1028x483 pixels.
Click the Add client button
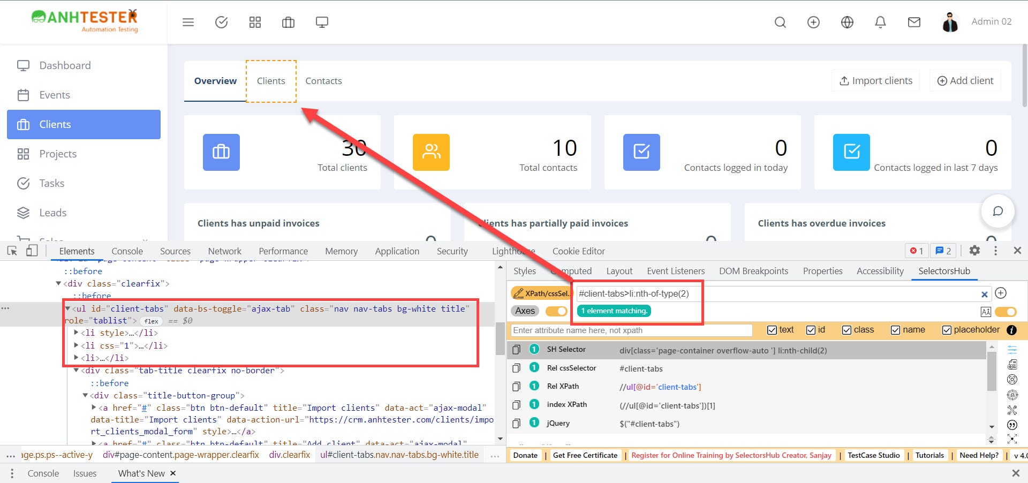pyautogui.click(x=965, y=81)
